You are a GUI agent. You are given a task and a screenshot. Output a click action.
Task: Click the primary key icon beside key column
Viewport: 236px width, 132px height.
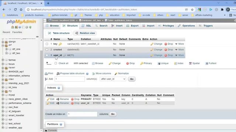(60, 44)
